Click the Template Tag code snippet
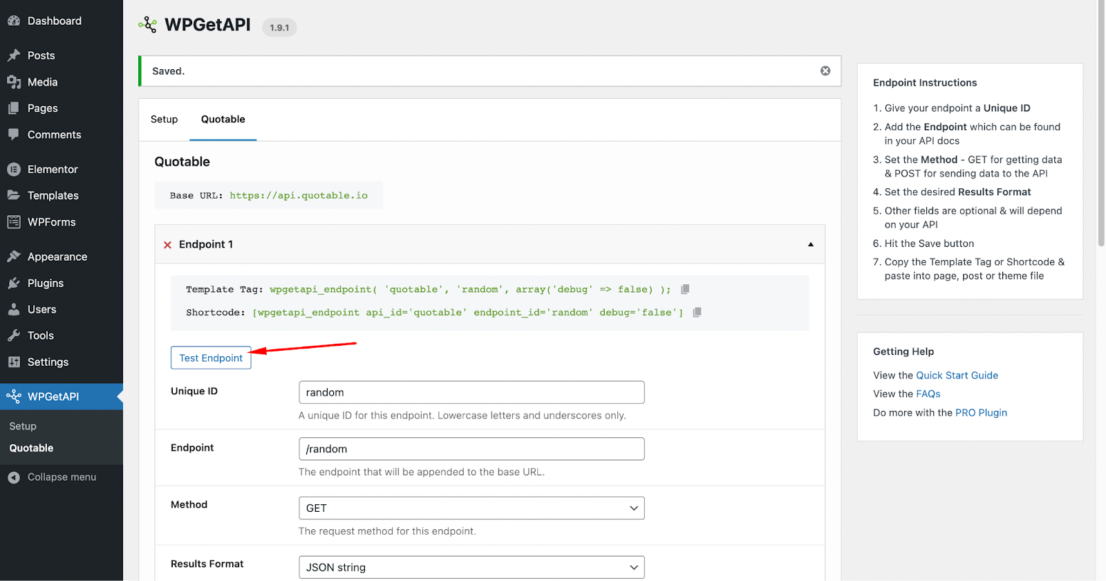The image size is (1106, 581). pyautogui.click(x=470, y=289)
